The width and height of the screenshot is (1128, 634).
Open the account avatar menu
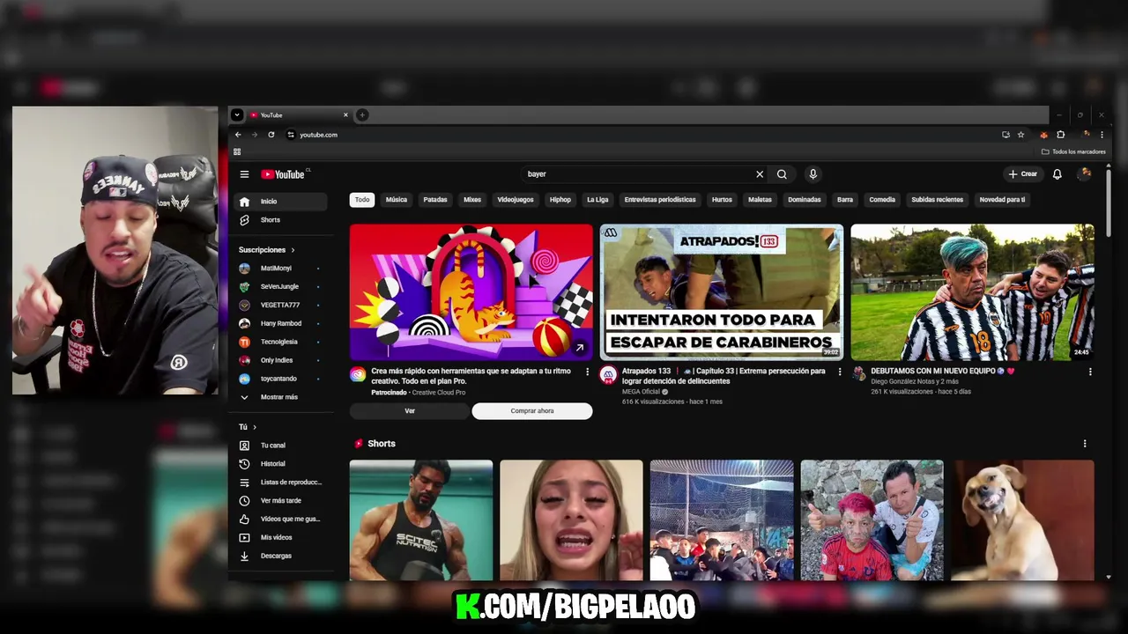point(1086,174)
